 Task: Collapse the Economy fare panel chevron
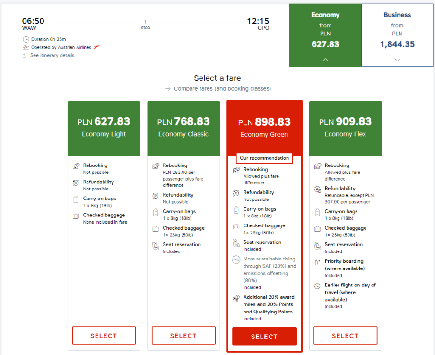click(325, 60)
